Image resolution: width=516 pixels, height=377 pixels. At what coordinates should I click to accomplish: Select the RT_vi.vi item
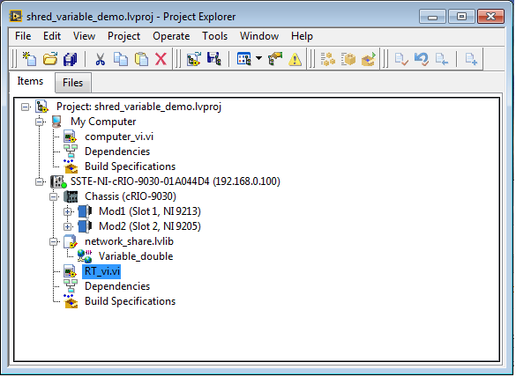point(101,271)
